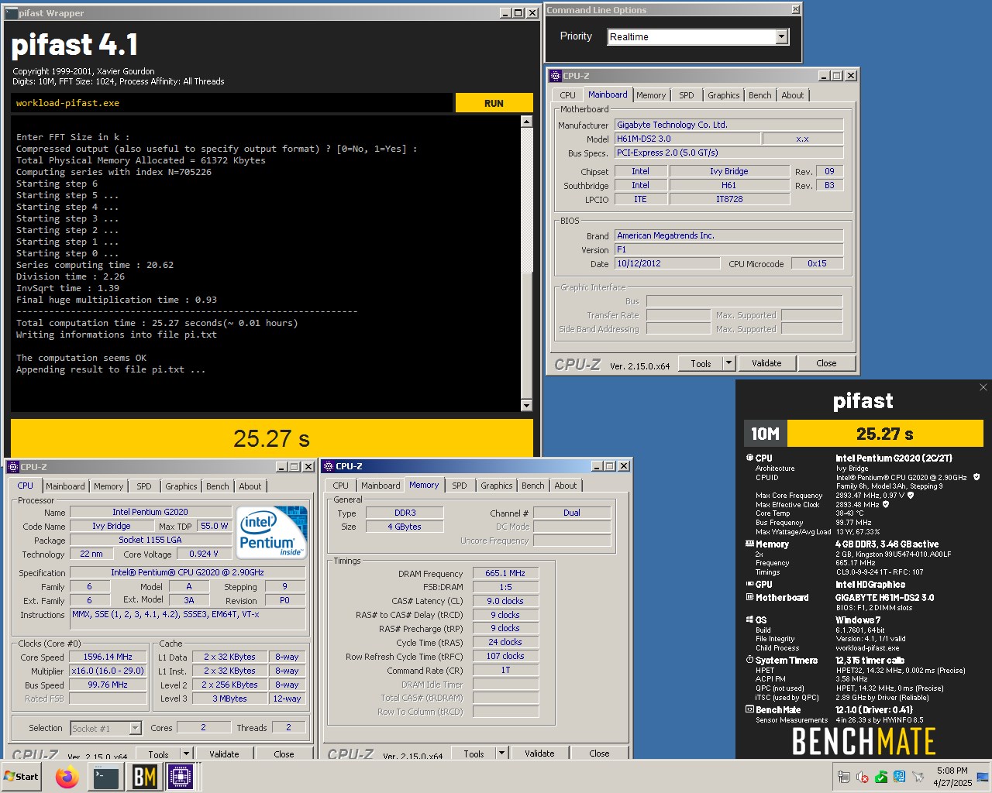Open Tools arrow in CPU-Z CPU window
This screenshot has height=793, width=992.
tap(186, 754)
